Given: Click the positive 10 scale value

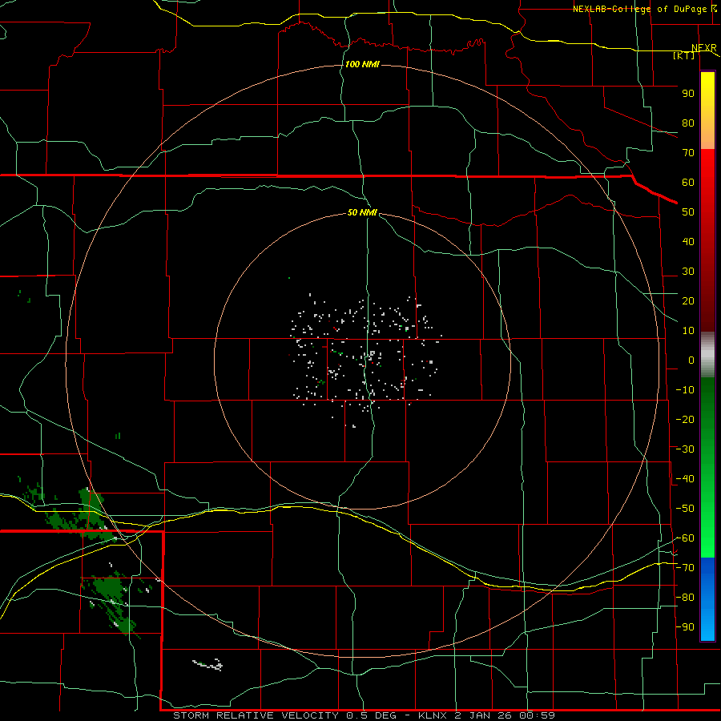Looking at the screenshot, I should [x=688, y=331].
